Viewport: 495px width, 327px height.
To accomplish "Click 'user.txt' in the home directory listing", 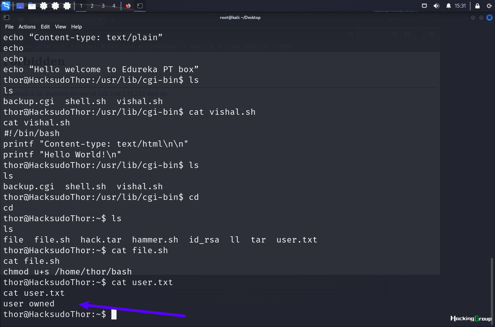I will [297, 240].
